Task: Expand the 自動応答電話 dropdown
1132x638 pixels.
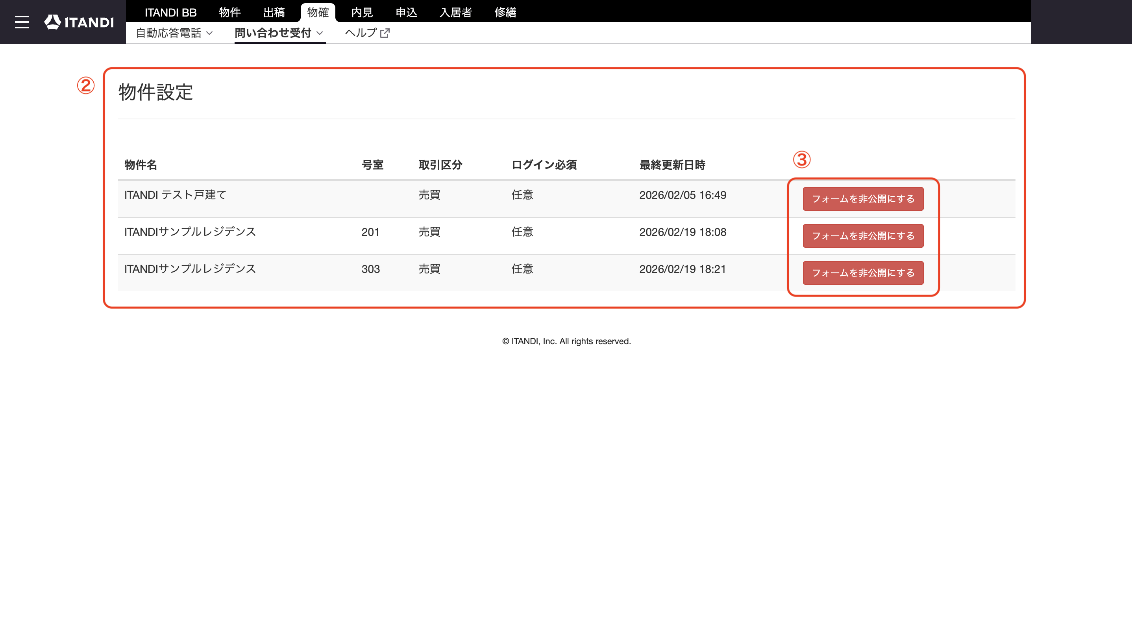Action: click(x=174, y=33)
